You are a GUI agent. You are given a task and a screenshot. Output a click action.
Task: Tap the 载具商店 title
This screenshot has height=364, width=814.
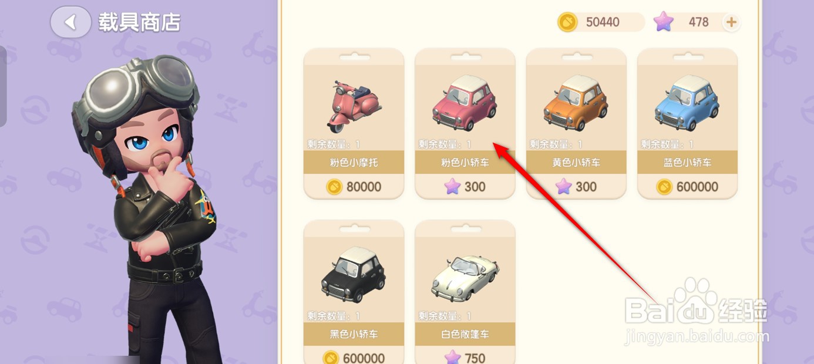[139, 22]
